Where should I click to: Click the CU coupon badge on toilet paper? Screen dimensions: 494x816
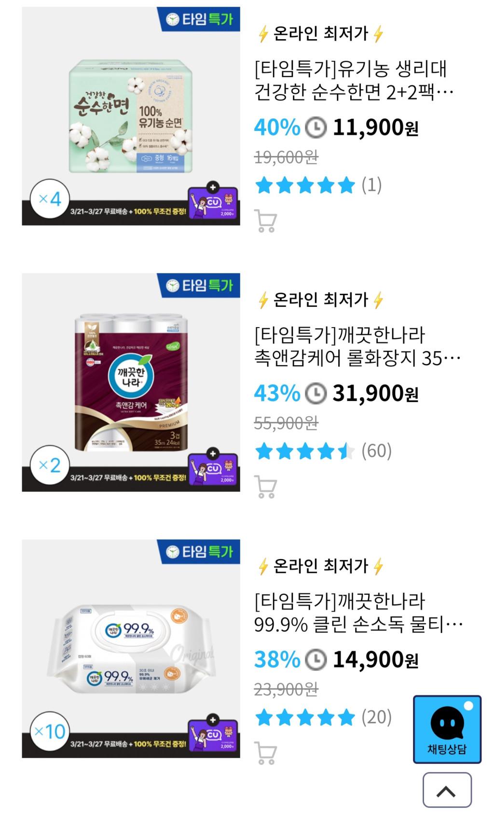pos(213,468)
